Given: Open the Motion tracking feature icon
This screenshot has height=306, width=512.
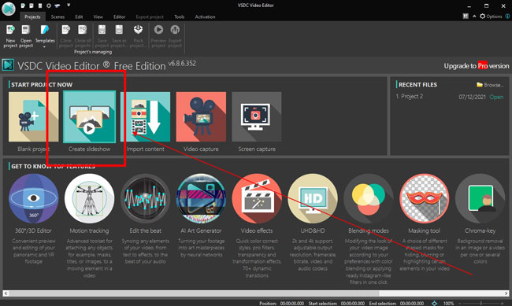Looking at the screenshot, I should pos(90,198).
